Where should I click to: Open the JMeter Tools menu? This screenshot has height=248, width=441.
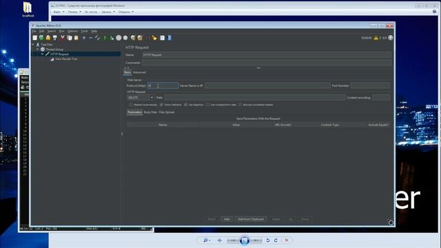(84, 31)
